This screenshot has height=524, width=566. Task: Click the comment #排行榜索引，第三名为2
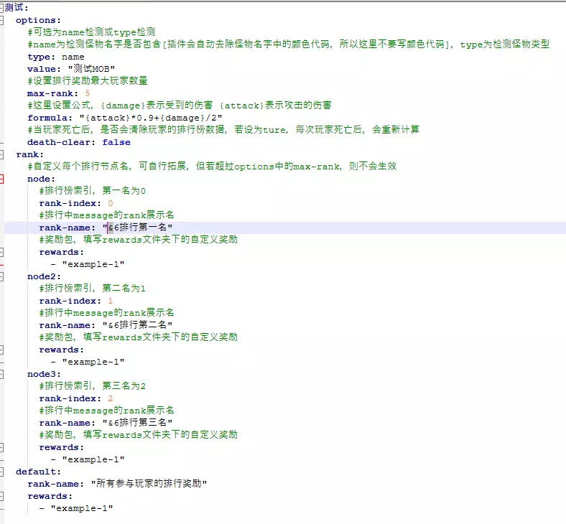(93, 386)
